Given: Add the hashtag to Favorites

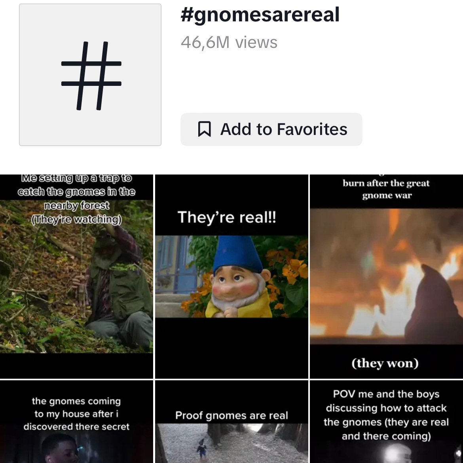Looking at the screenshot, I should (x=271, y=129).
